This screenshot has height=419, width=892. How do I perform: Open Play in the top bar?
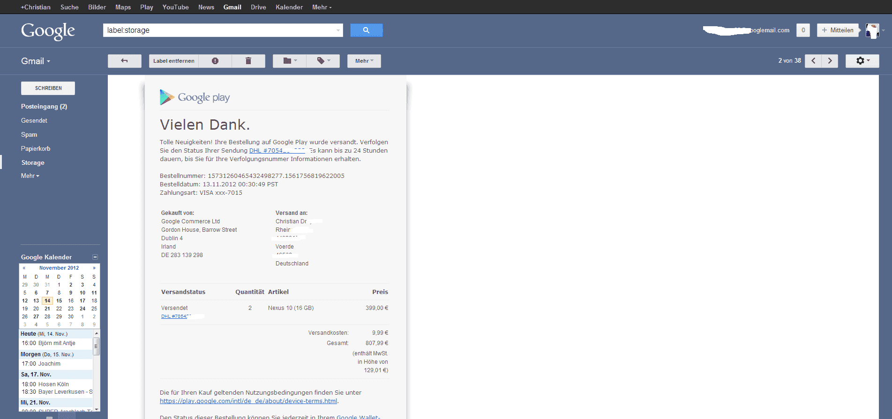pos(147,7)
